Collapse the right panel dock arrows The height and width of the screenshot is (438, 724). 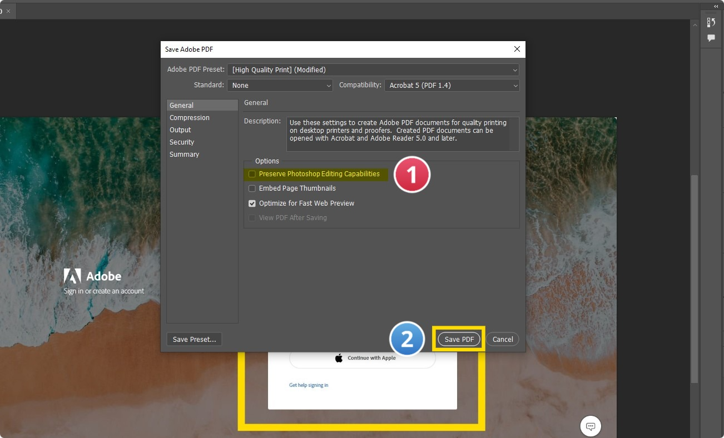click(x=716, y=6)
